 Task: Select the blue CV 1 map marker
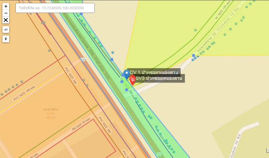(127, 74)
